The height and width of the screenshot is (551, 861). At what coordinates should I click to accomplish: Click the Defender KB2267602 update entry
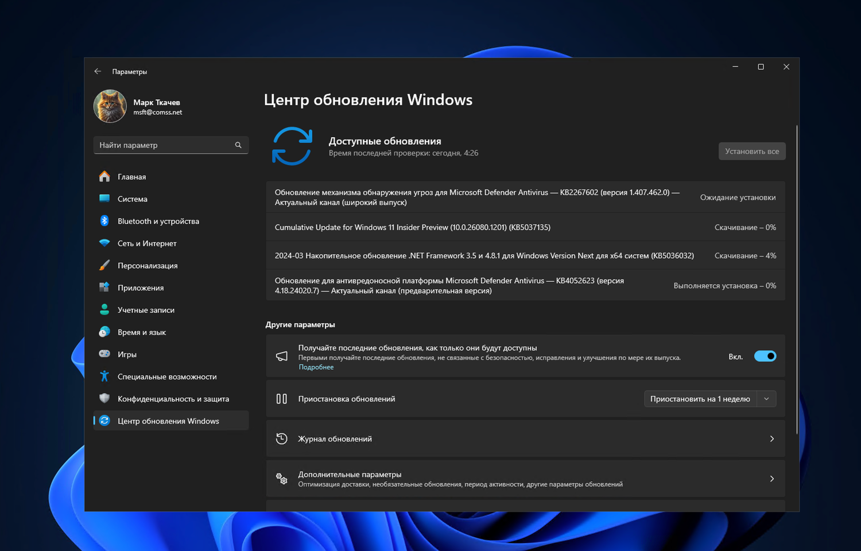[525, 197]
